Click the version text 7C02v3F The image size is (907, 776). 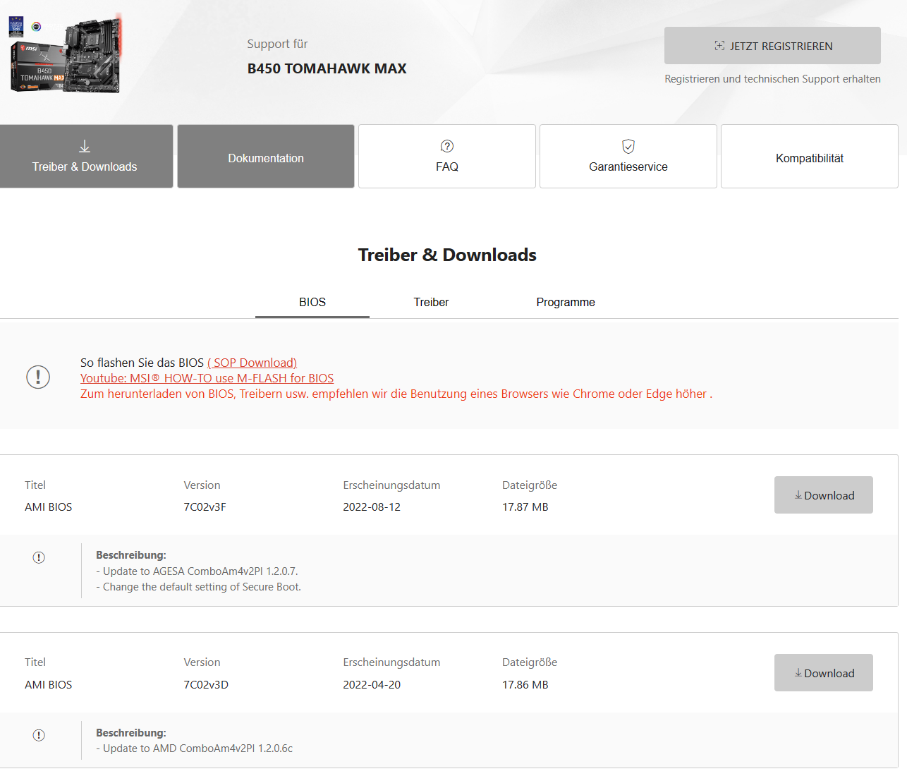[x=205, y=507]
